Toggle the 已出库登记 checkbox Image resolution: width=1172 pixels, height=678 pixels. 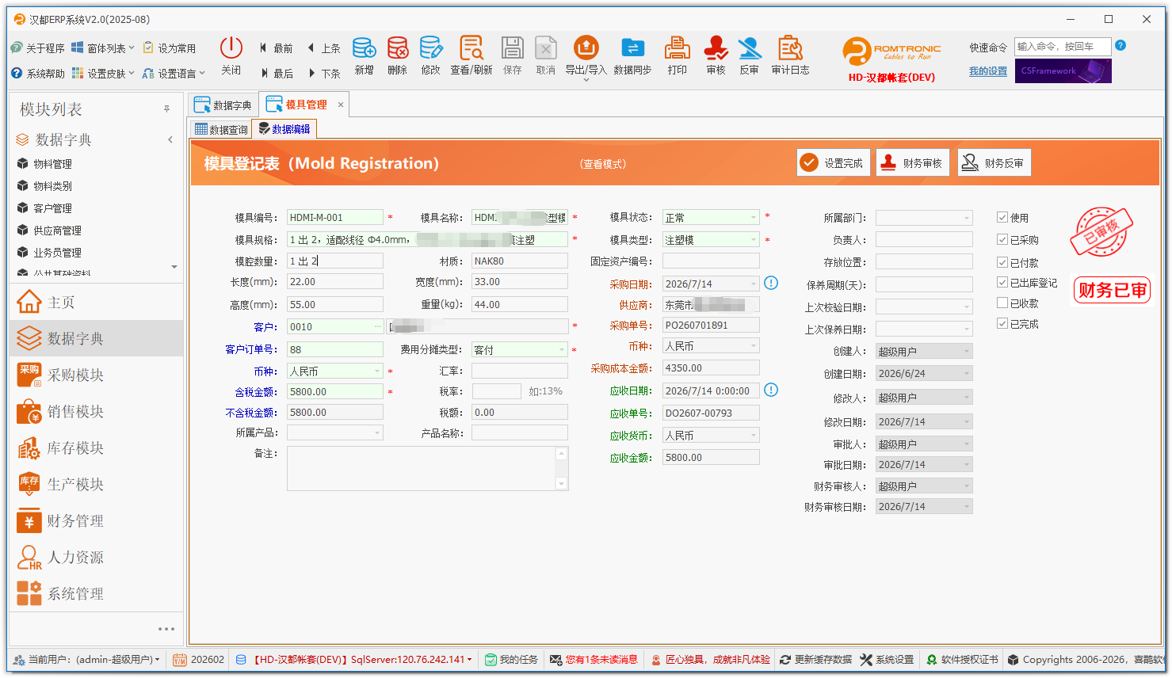[x=1002, y=282]
